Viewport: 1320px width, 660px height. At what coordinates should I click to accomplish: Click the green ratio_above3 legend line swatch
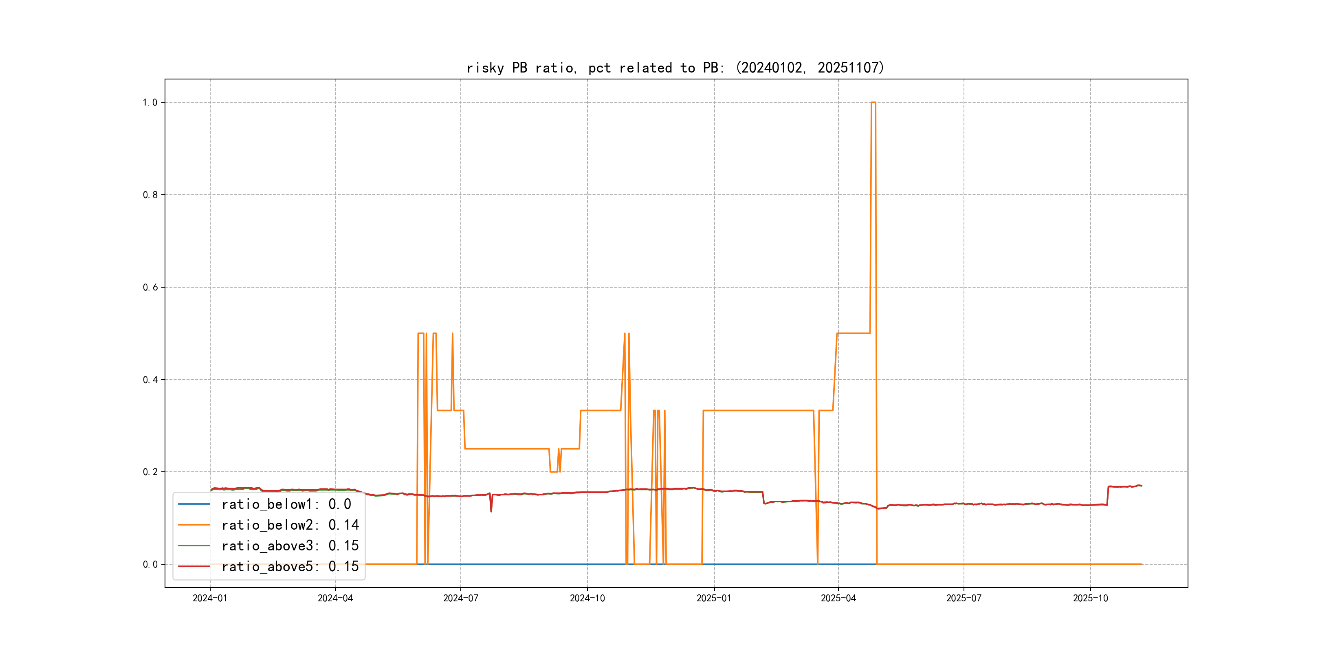pyautogui.click(x=194, y=546)
